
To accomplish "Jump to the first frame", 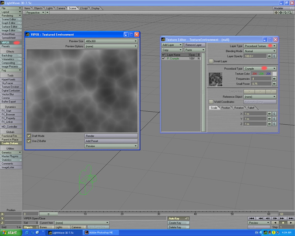I will 251,218.
